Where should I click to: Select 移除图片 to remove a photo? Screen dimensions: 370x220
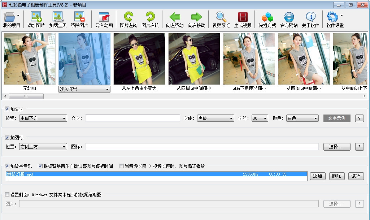coord(80,19)
